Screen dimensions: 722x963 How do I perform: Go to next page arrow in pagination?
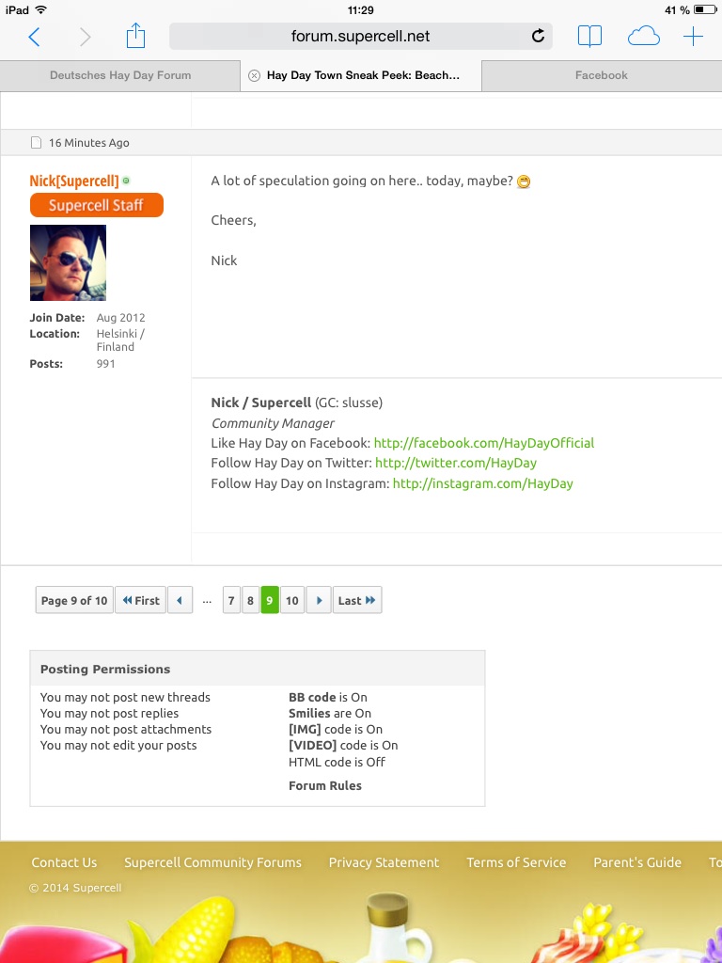coord(319,600)
